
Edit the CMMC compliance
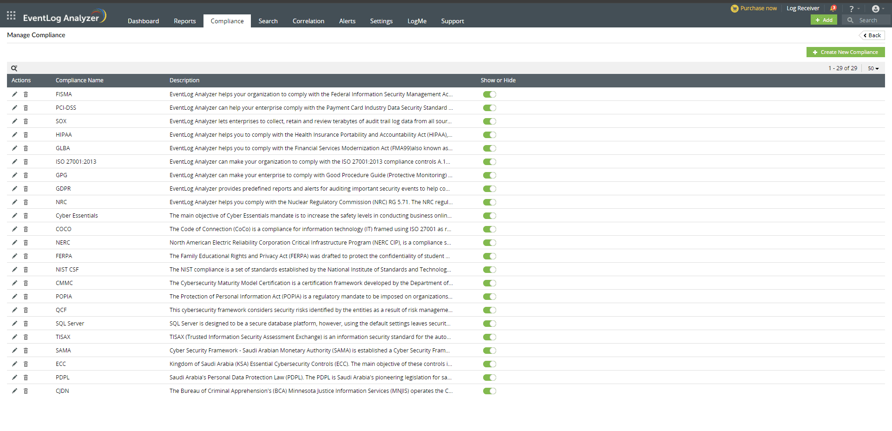(14, 283)
